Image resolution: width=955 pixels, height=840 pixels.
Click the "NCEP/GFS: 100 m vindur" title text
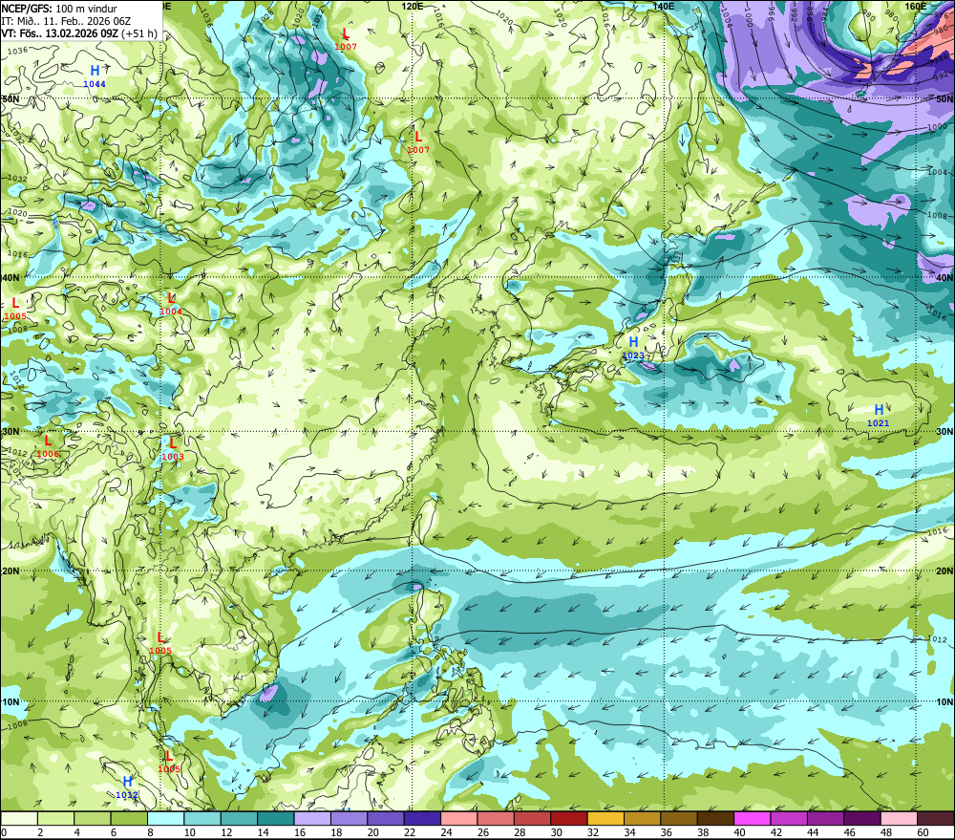(59, 9)
